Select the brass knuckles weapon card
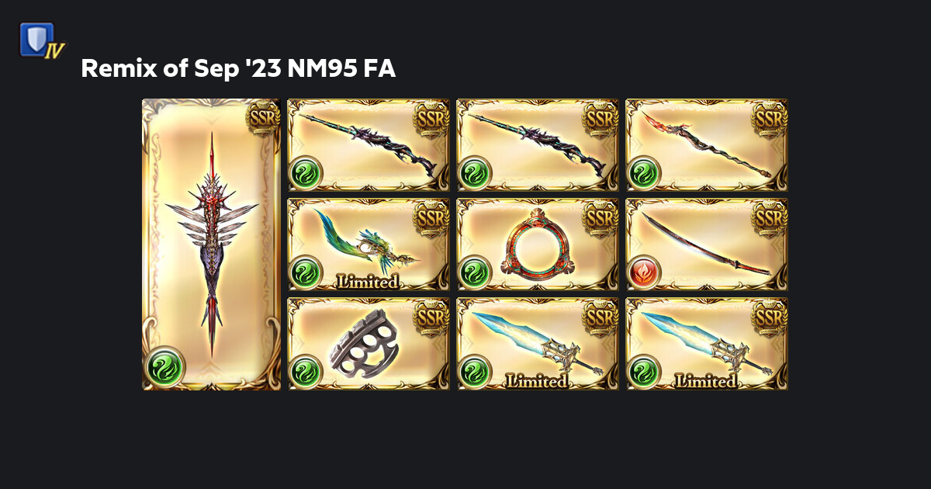Viewport: 931px width, 489px height. (369, 344)
